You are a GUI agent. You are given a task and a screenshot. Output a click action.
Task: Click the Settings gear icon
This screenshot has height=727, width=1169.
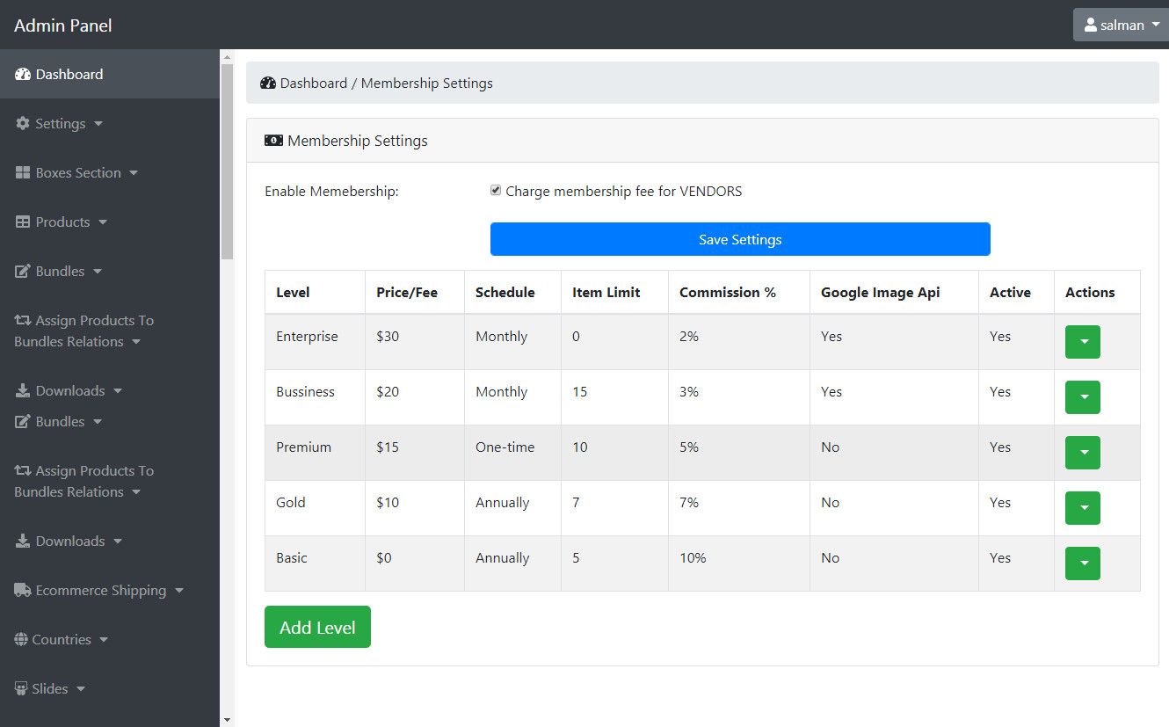(x=23, y=124)
